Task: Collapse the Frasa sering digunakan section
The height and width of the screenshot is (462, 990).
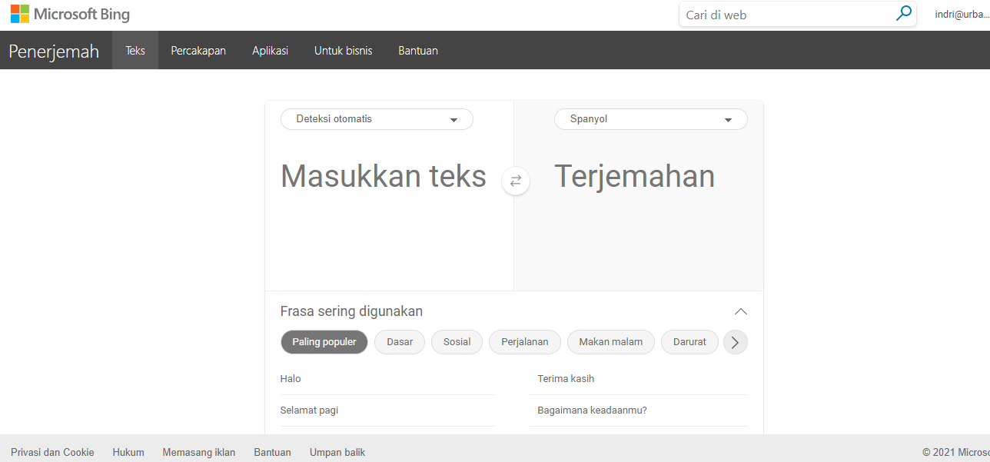Action: (740, 311)
